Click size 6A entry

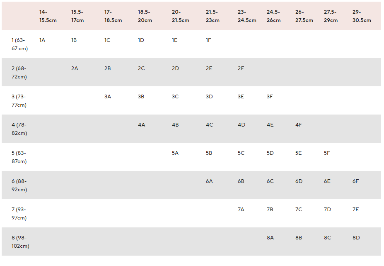tap(209, 181)
